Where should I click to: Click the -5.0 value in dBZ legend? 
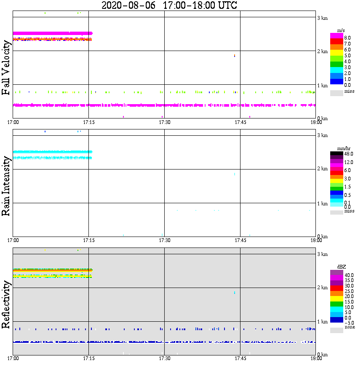(x=349, y=323)
